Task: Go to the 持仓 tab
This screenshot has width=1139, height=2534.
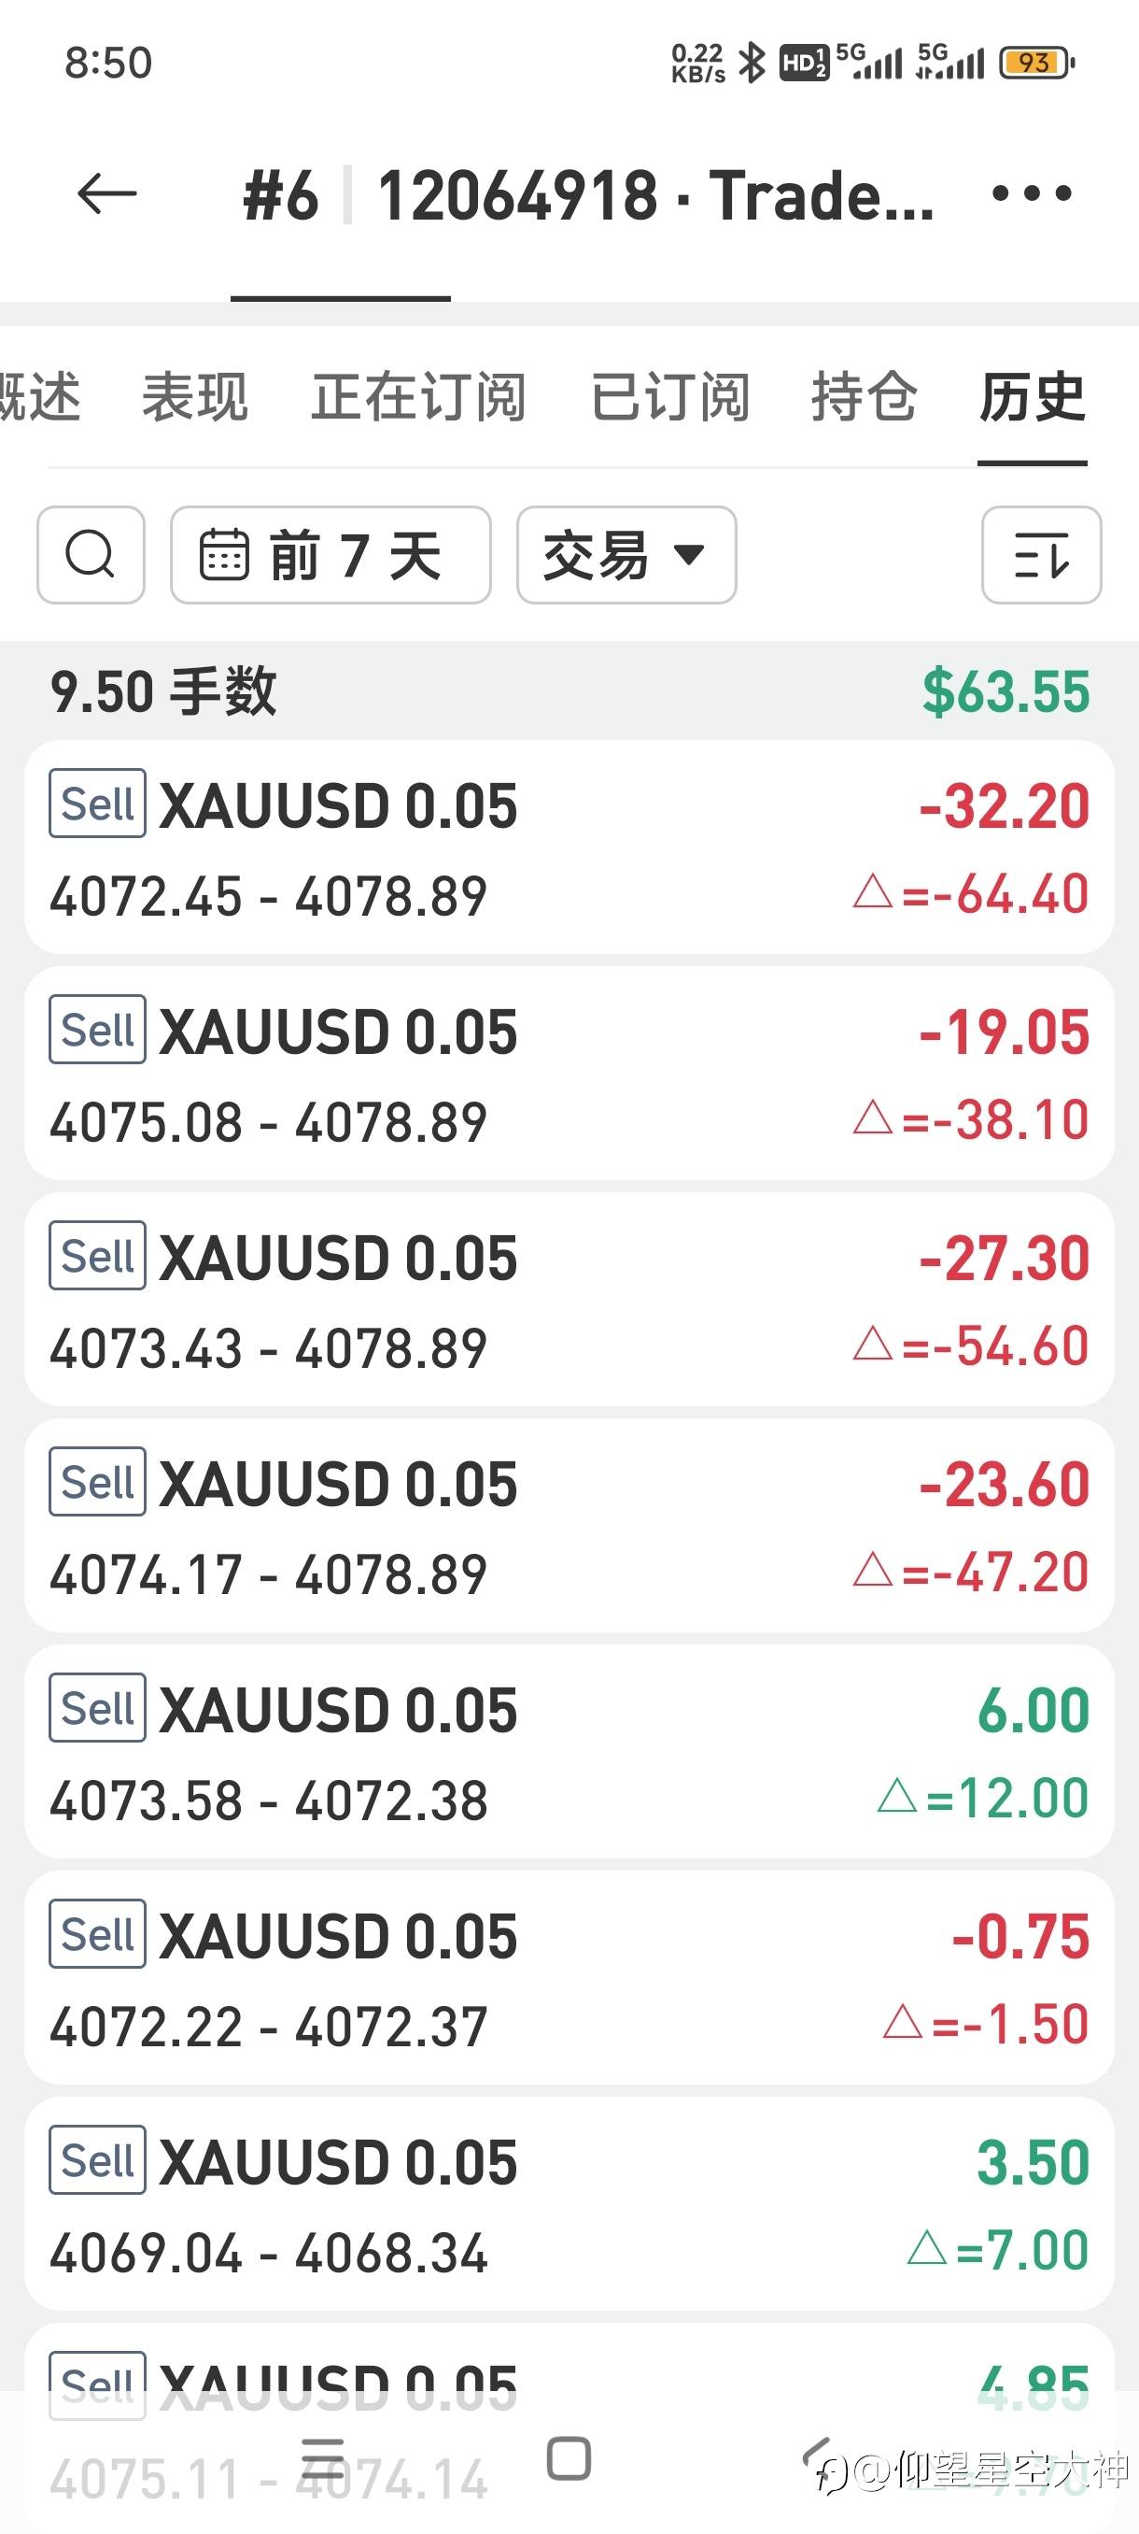Action: [864, 397]
